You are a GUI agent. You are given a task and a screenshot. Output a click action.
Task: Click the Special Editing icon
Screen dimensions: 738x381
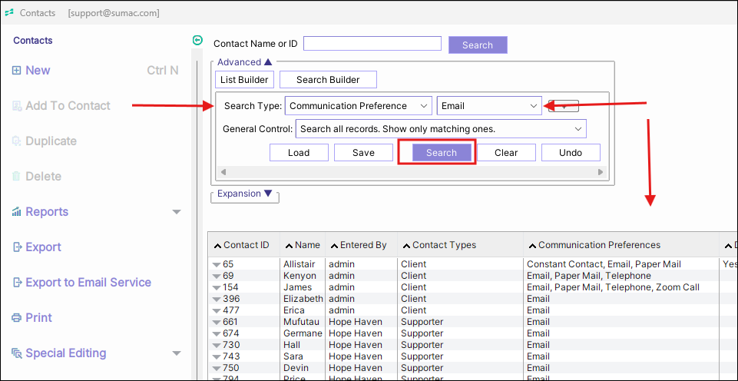[17, 353]
